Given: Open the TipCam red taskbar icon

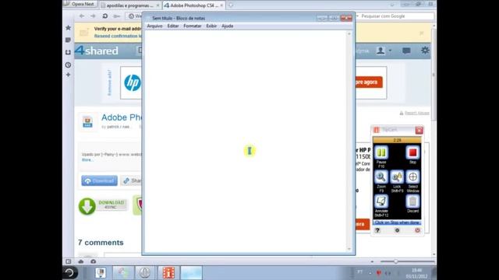Looking at the screenshot, I should 168,273.
